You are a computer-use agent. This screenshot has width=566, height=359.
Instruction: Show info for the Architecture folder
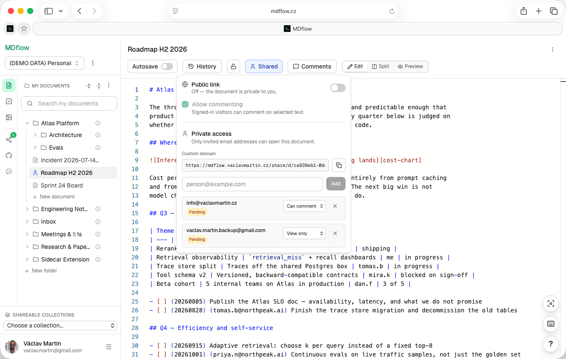tap(98, 135)
